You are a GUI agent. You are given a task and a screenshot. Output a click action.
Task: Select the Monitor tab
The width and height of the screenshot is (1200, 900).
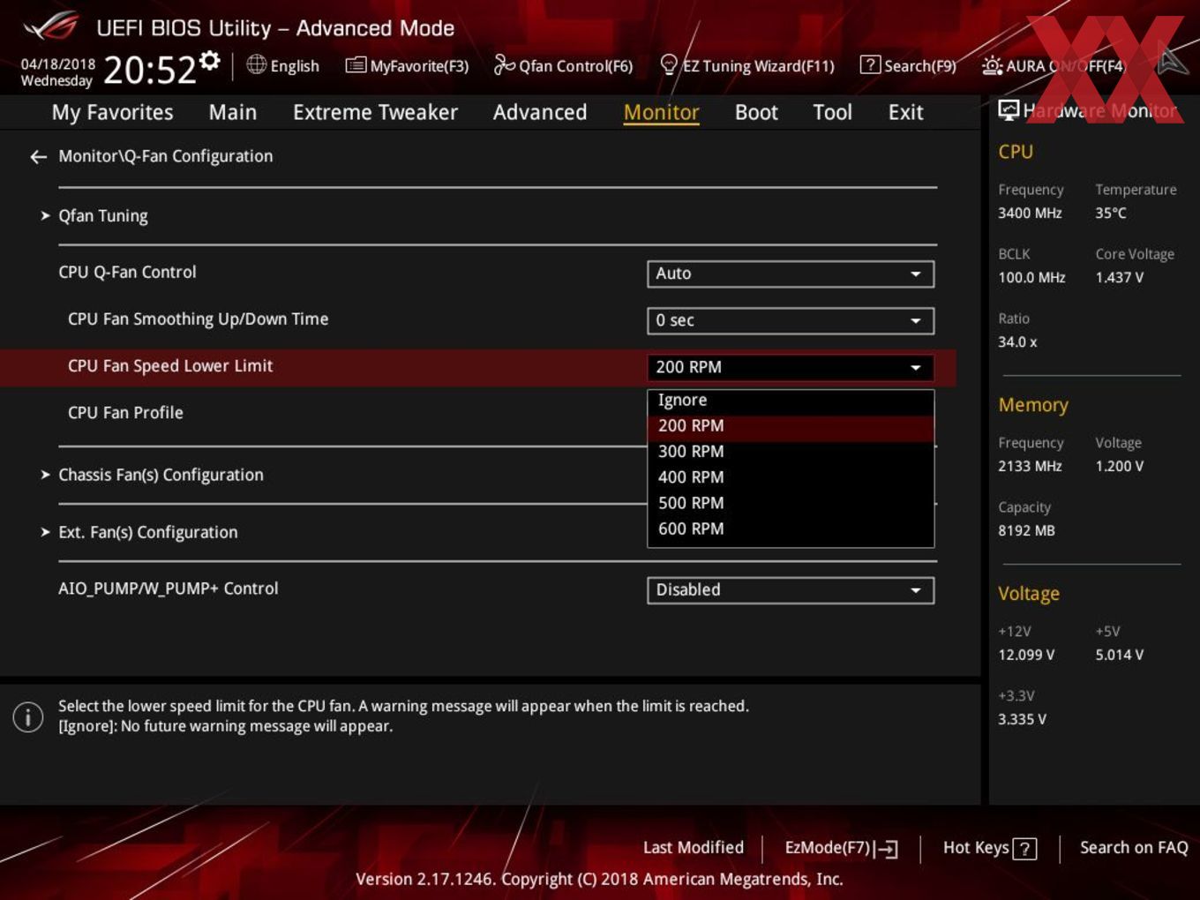661,112
